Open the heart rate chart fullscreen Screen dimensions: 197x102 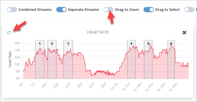pyautogui.click(x=184, y=33)
